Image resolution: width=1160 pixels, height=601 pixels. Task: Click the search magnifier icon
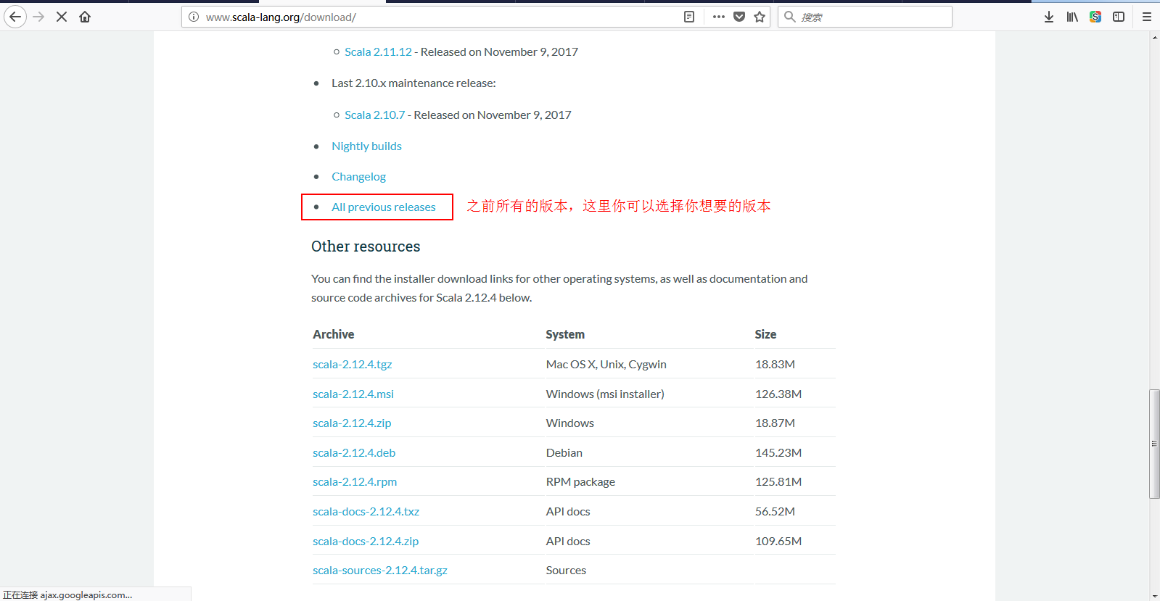(790, 17)
